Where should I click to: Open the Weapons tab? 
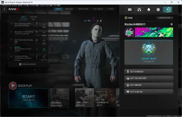point(69,9)
